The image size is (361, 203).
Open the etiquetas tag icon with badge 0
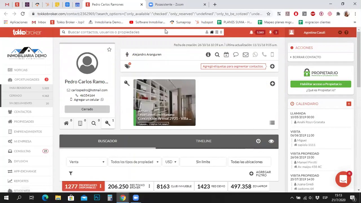[127, 66]
